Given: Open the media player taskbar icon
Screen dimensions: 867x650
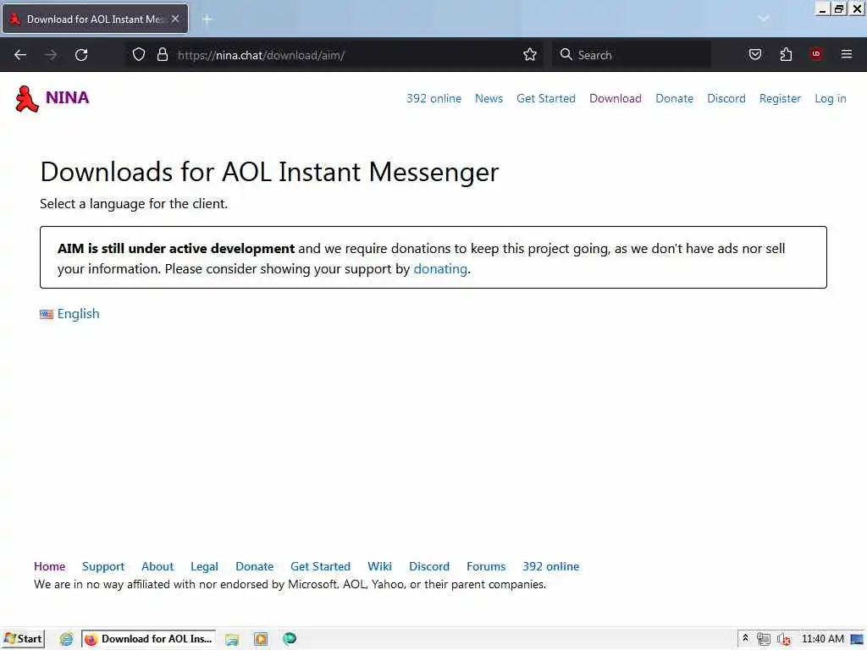Looking at the screenshot, I should click(261, 639).
